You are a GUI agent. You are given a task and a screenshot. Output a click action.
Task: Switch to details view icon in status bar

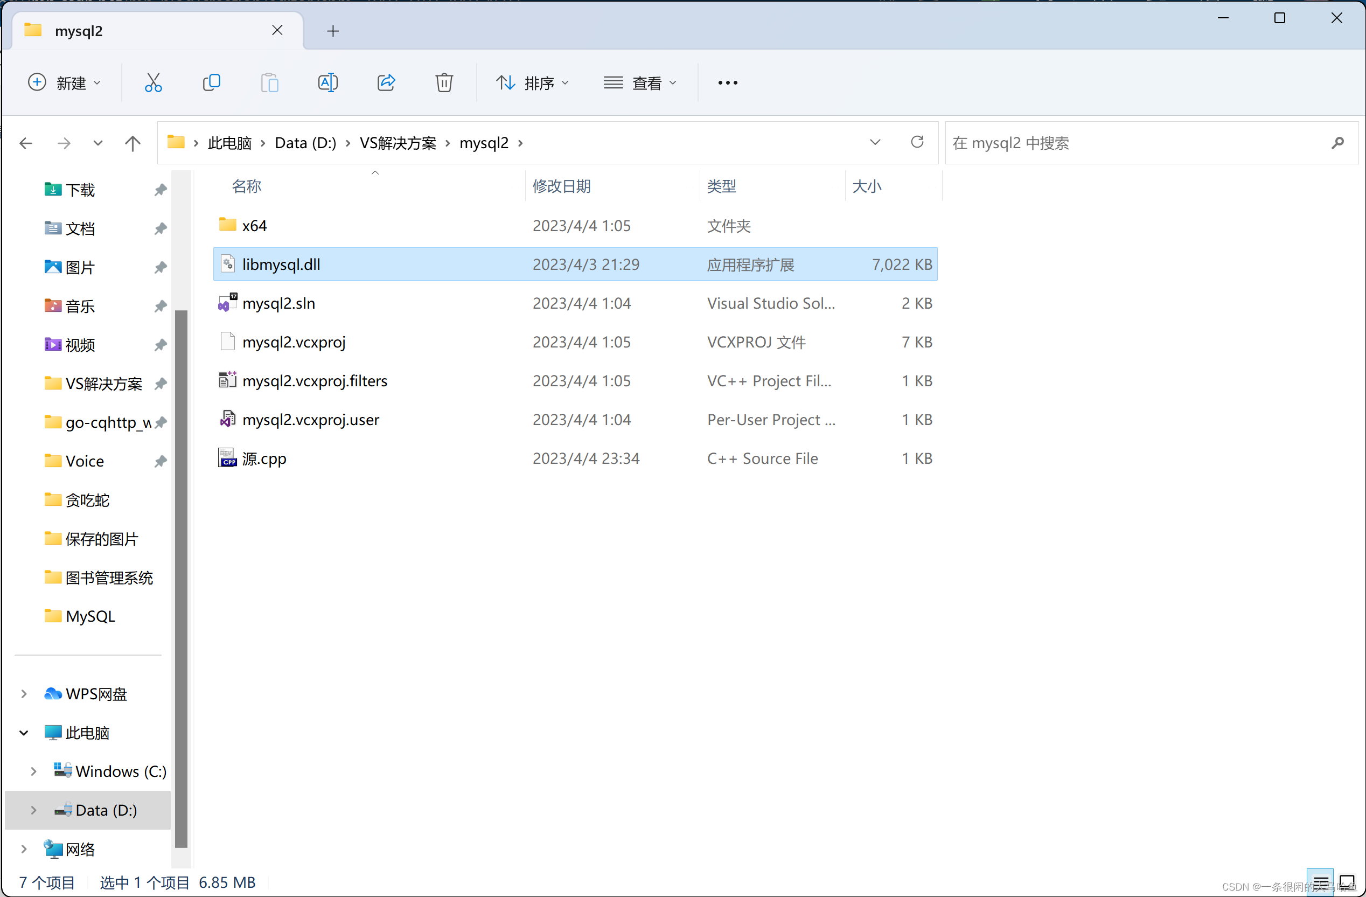(x=1320, y=881)
